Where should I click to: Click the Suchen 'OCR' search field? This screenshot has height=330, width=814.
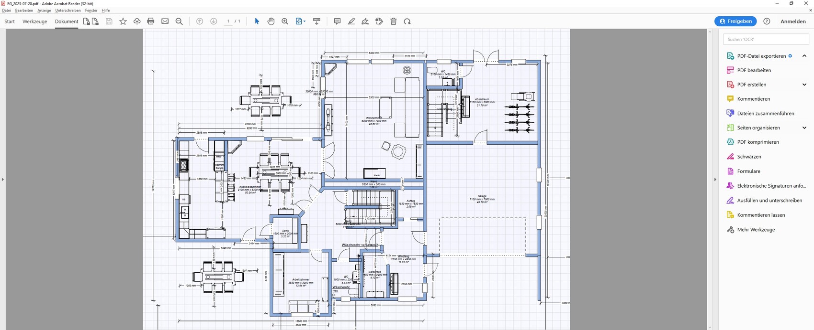pos(765,39)
